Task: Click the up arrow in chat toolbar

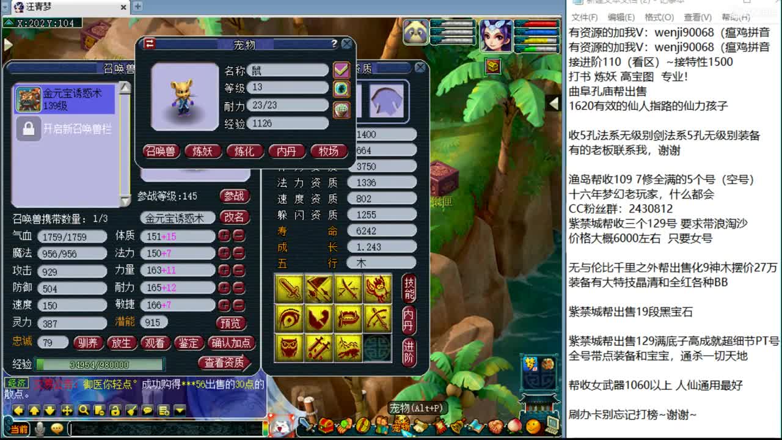Action: coord(35,410)
